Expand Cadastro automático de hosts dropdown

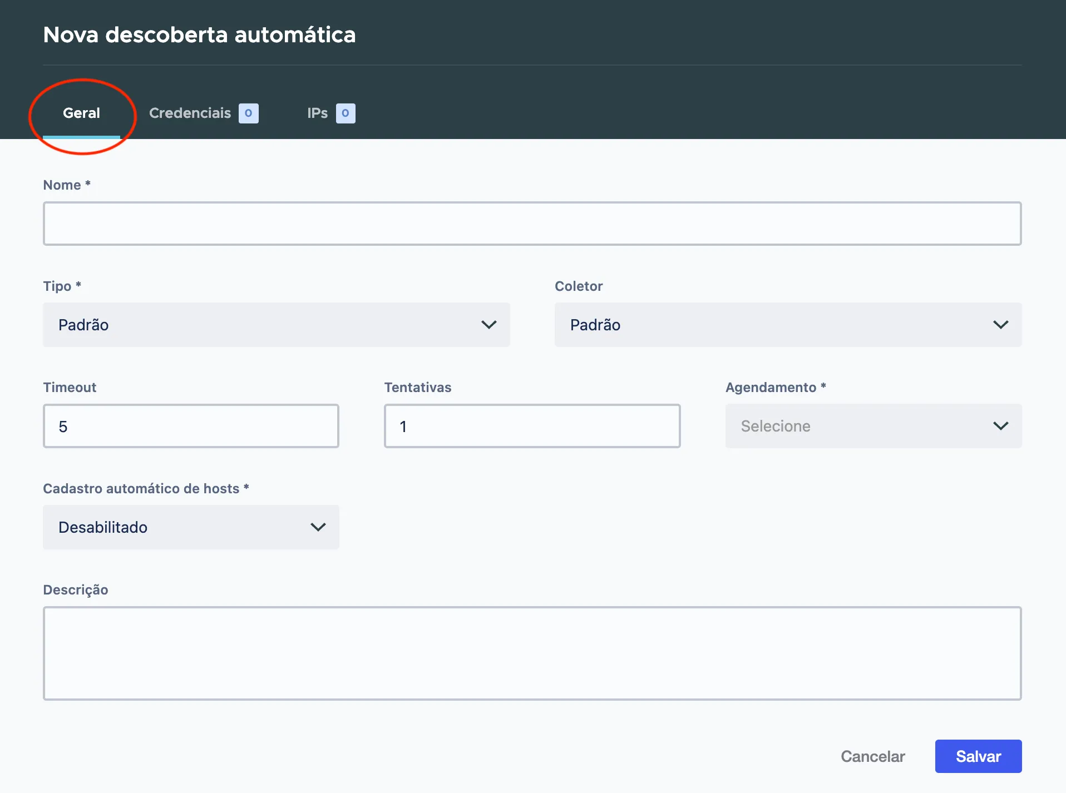pos(191,527)
